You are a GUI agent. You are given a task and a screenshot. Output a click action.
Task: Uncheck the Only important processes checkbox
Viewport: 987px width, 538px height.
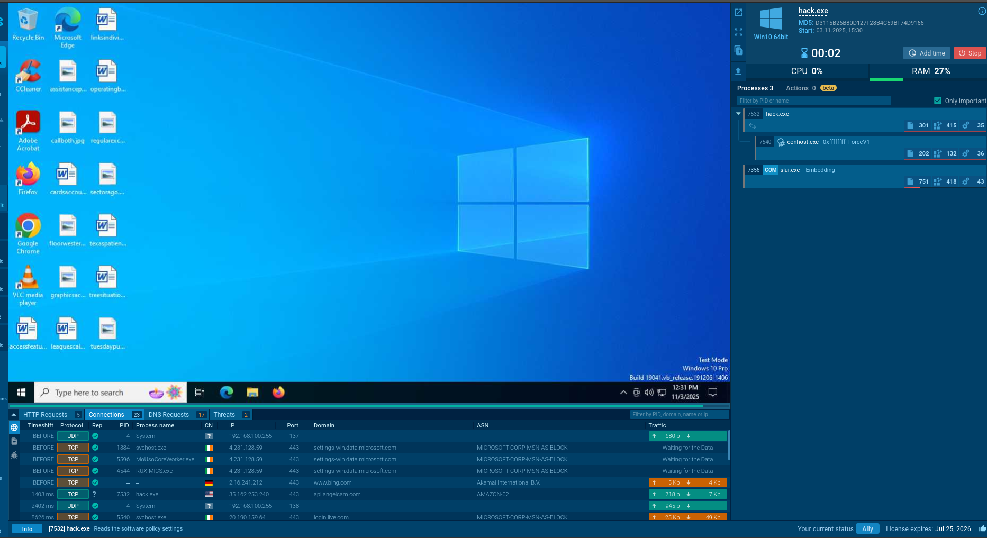[937, 100]
